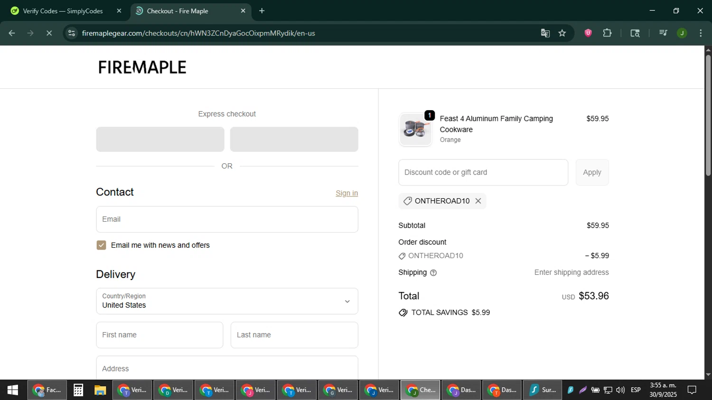Click the product name 'Feast 4 Aluminum Family Camping Cookware'
This screenshot has width=712, height=400.
(x=496, y=124)
